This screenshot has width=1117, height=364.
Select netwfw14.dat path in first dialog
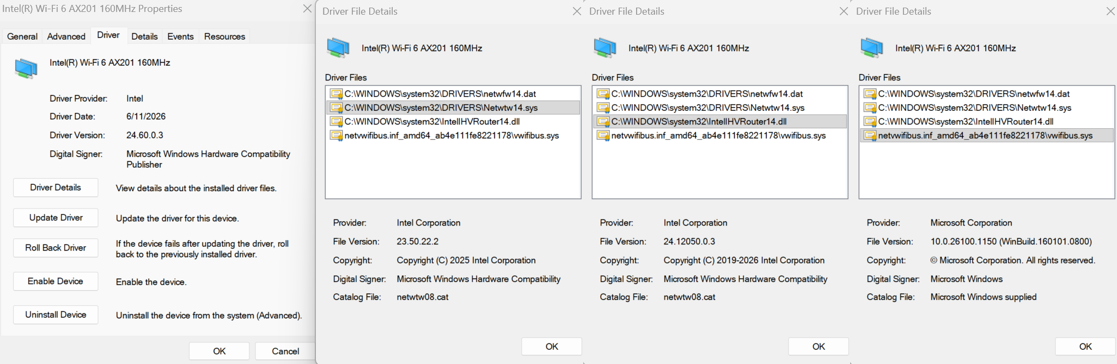[440, 93]
